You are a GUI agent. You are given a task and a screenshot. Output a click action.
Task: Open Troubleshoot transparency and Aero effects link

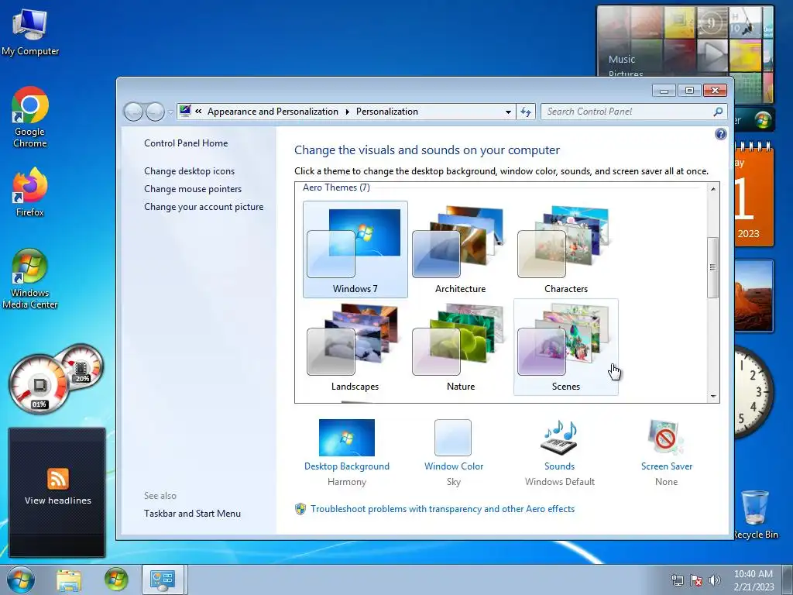[x=442, y=509]
